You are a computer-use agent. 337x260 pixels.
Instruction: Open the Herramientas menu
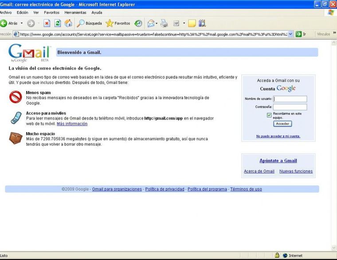(x=75, y=12)
